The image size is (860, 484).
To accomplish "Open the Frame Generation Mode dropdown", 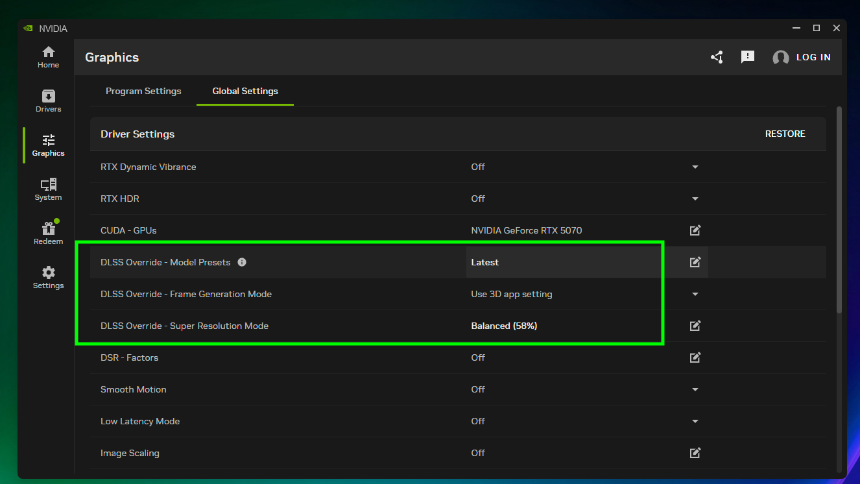I will click(695, 294).
